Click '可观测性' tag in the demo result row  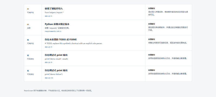(x=30, y=59)
